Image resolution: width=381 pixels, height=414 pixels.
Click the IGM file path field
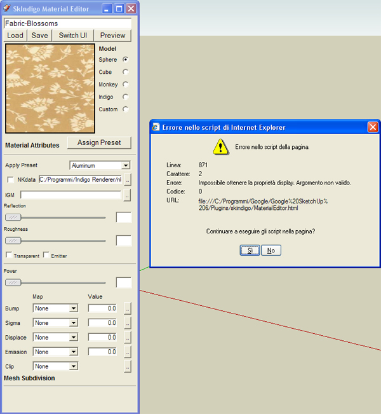70,195
